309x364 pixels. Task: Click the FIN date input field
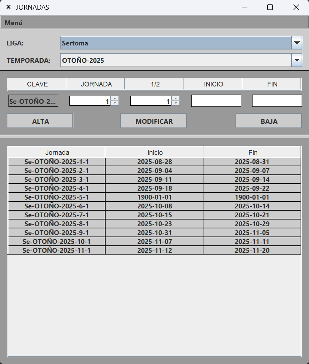[277, 101]
